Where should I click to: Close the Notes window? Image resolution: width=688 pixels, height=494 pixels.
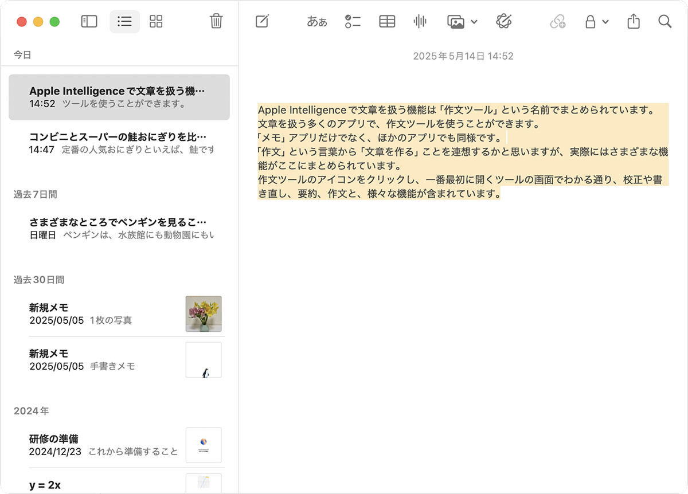(22, 22)
